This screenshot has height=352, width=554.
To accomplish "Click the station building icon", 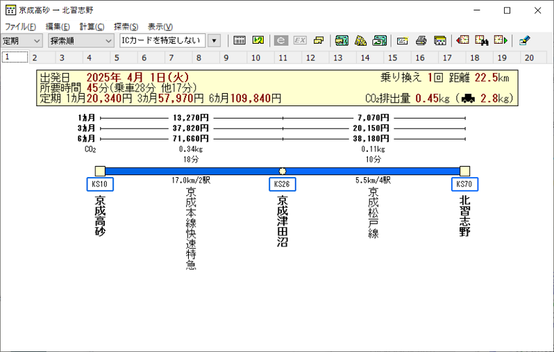I will pos(440,41).
